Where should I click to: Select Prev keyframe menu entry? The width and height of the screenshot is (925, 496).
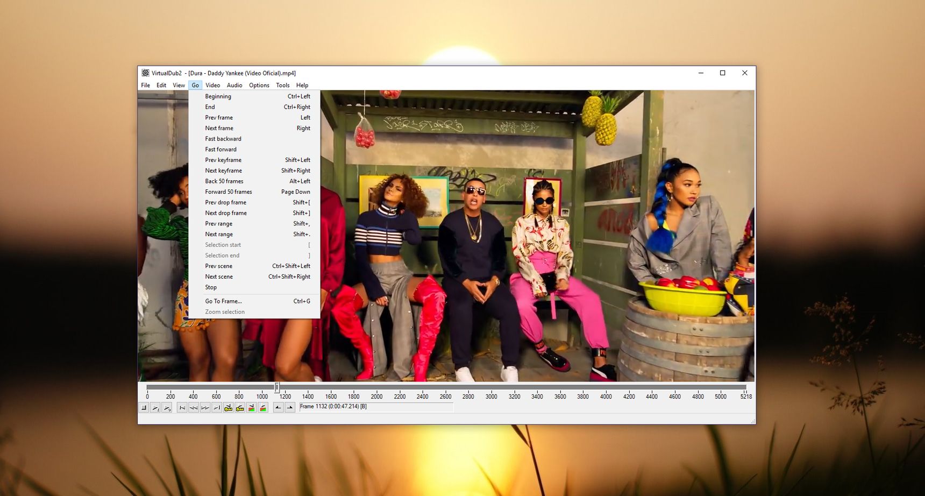(254, 160)
